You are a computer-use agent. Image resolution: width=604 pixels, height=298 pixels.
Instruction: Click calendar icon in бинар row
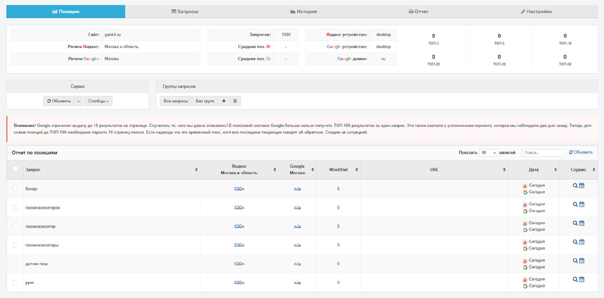582,185
